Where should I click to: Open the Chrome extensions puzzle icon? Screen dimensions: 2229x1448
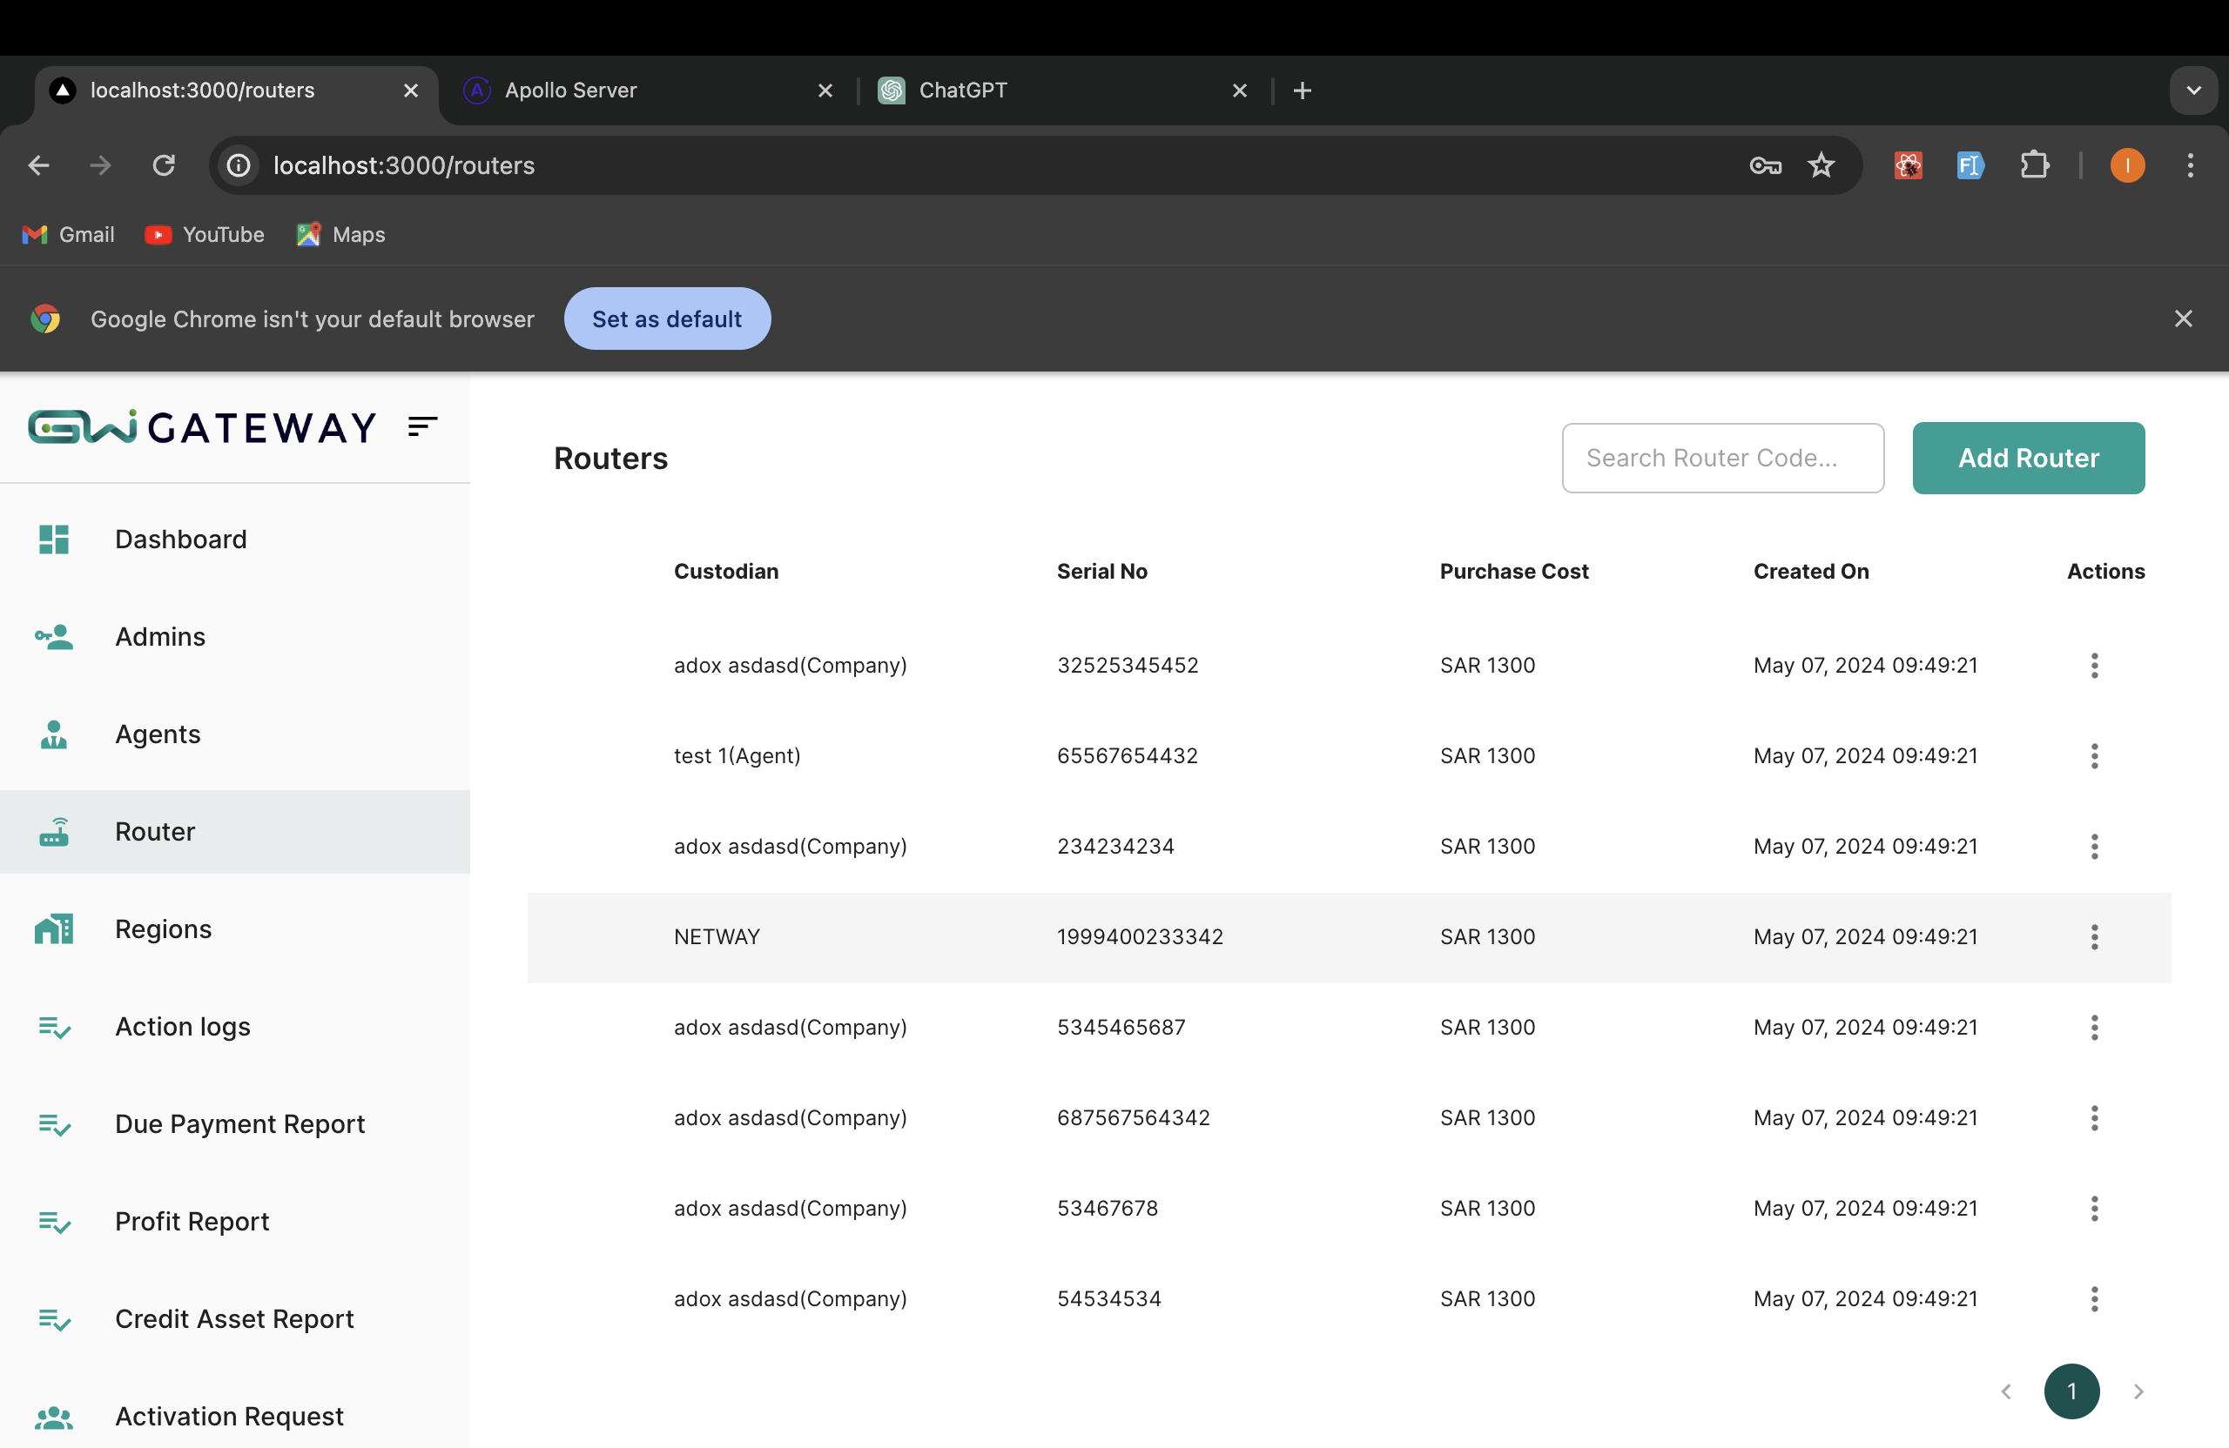pyautogui.click(x=2034, y=165)
